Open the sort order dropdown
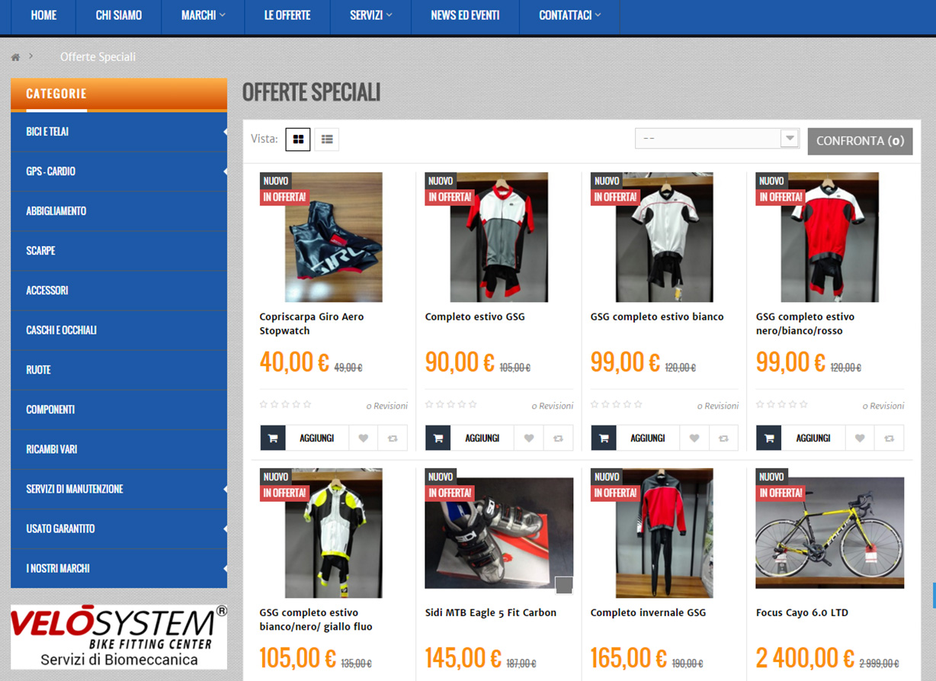This screenshot has height=681, width=936. (716, 138)
